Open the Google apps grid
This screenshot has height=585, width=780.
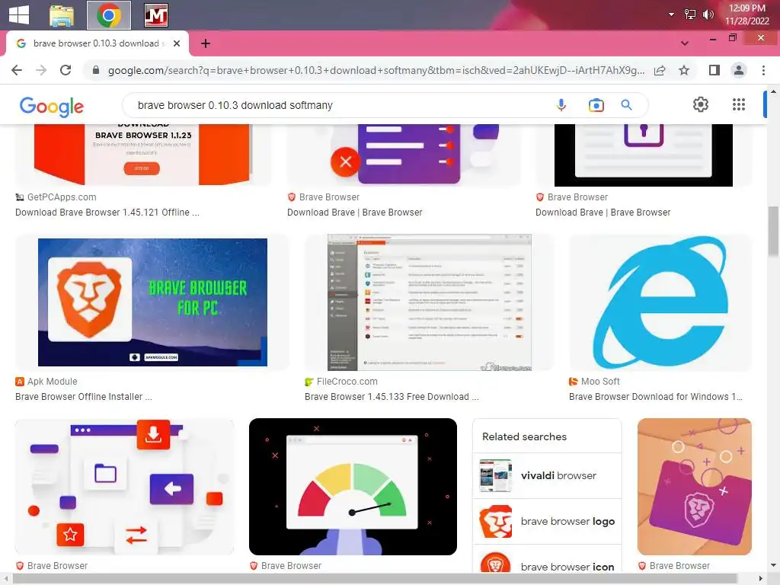pyautogui.click(x=739, y=104)
